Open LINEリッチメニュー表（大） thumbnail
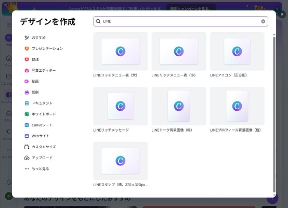Viewport: 288px width, 208px height. point(121,51)
